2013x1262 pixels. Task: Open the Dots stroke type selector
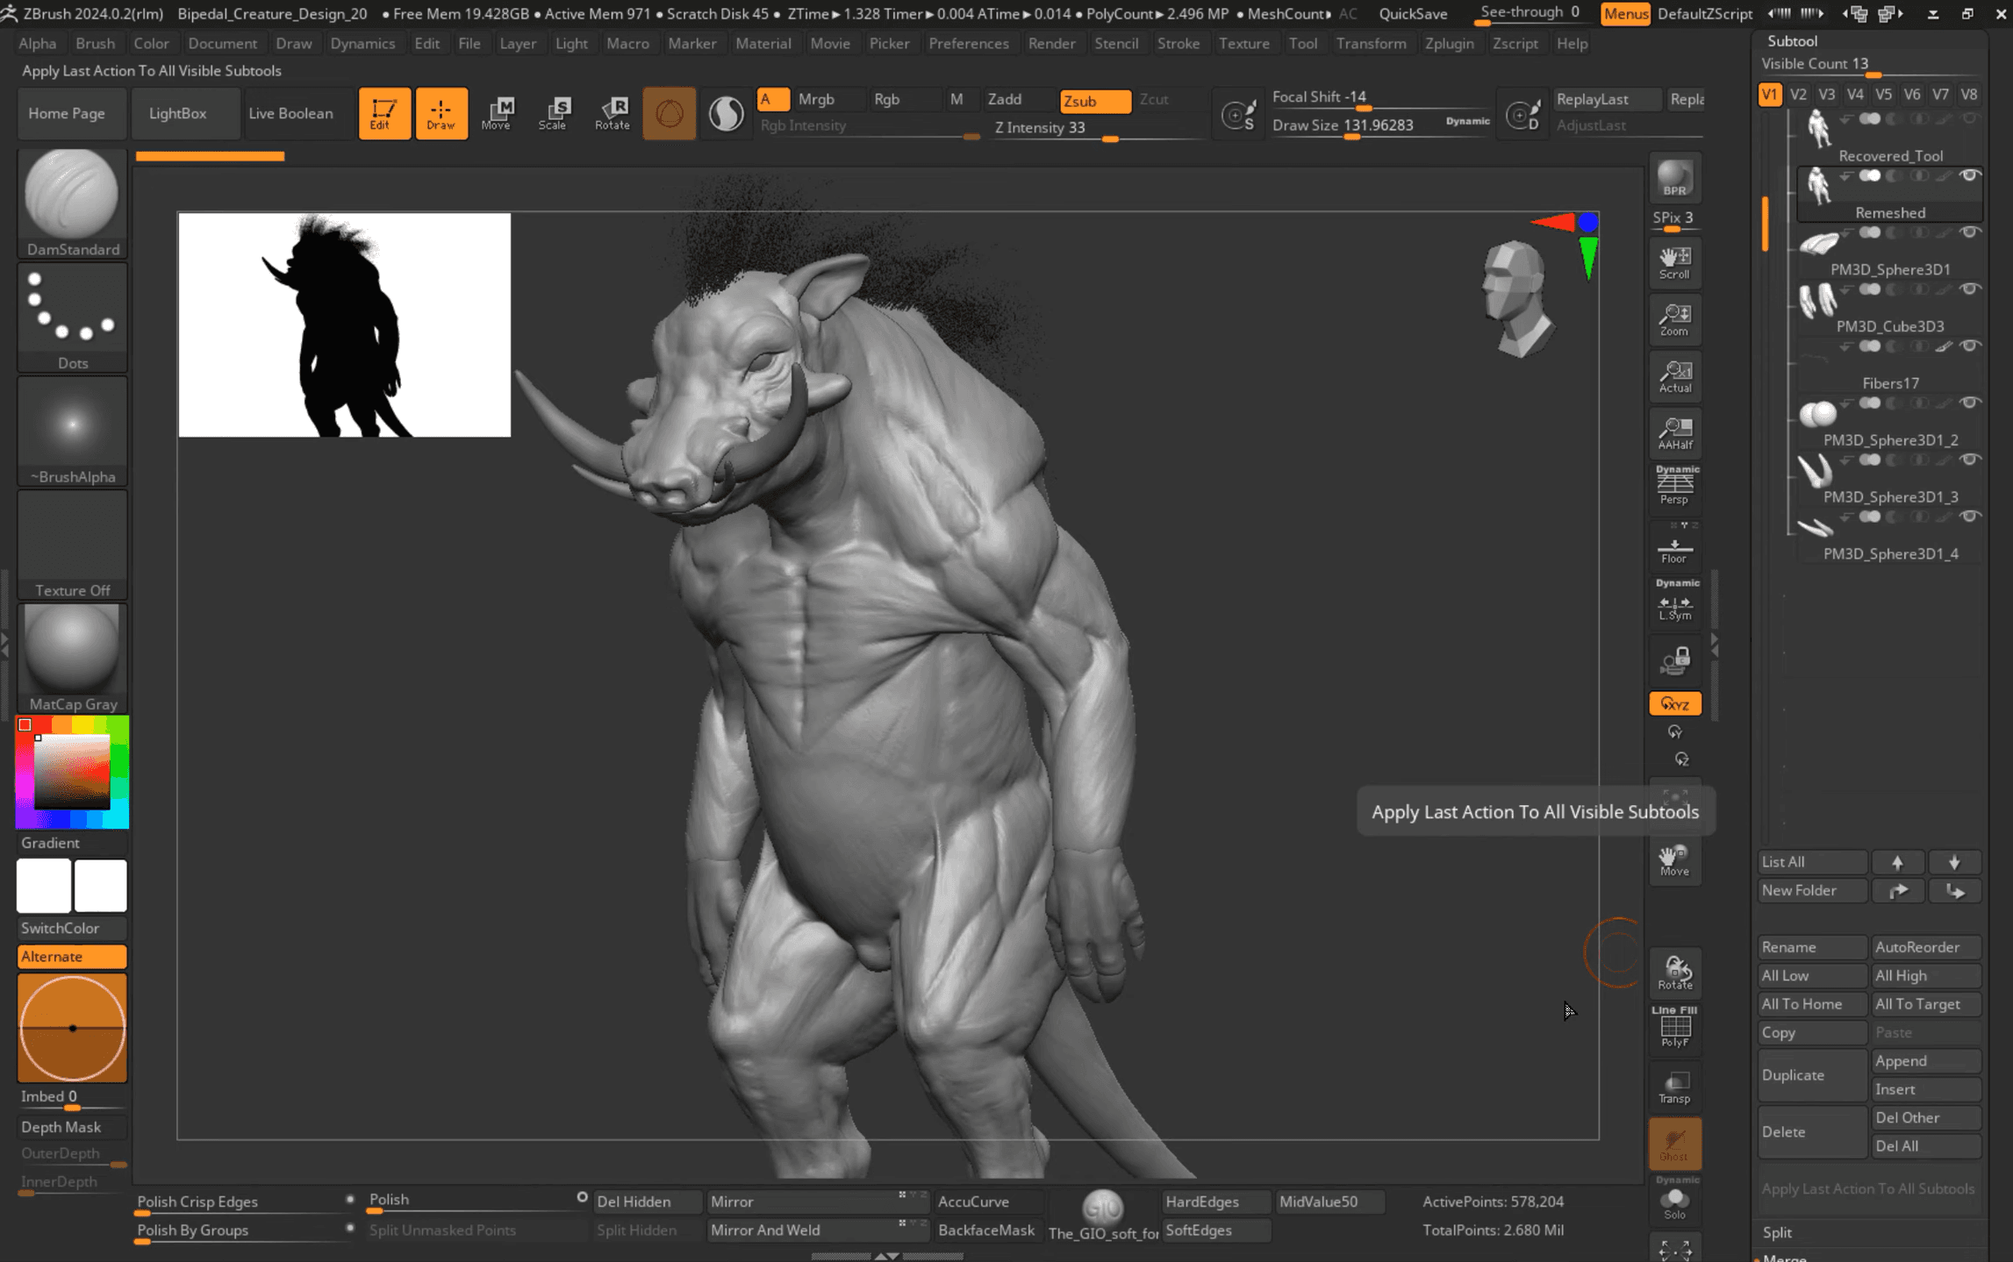(x=72, y=309)
